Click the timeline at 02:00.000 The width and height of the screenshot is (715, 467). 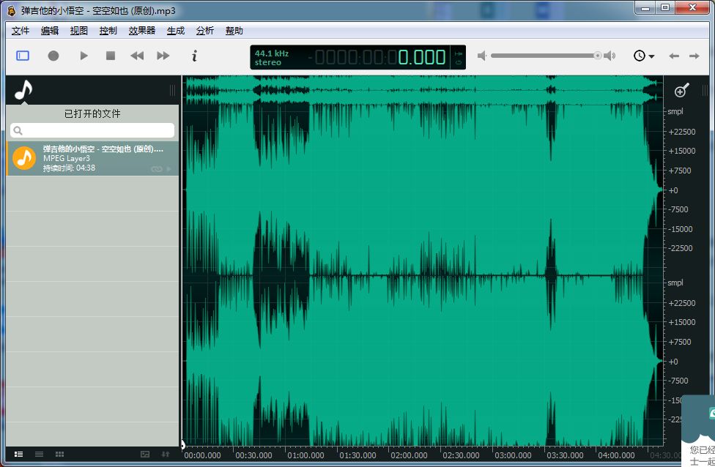[x=409, y=455]
